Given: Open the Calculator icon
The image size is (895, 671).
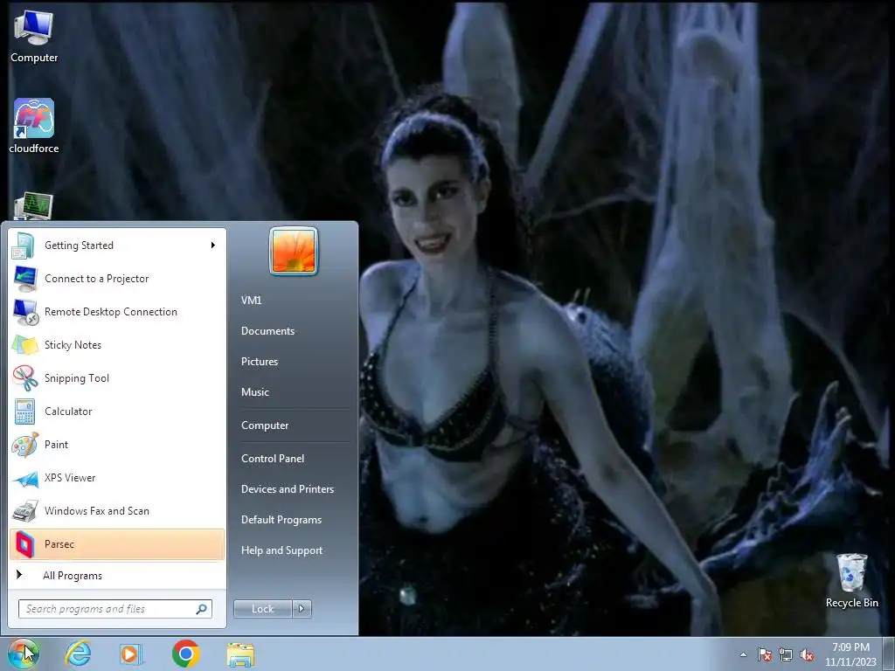Looking at the screenshot, I should tap(25, 412).
